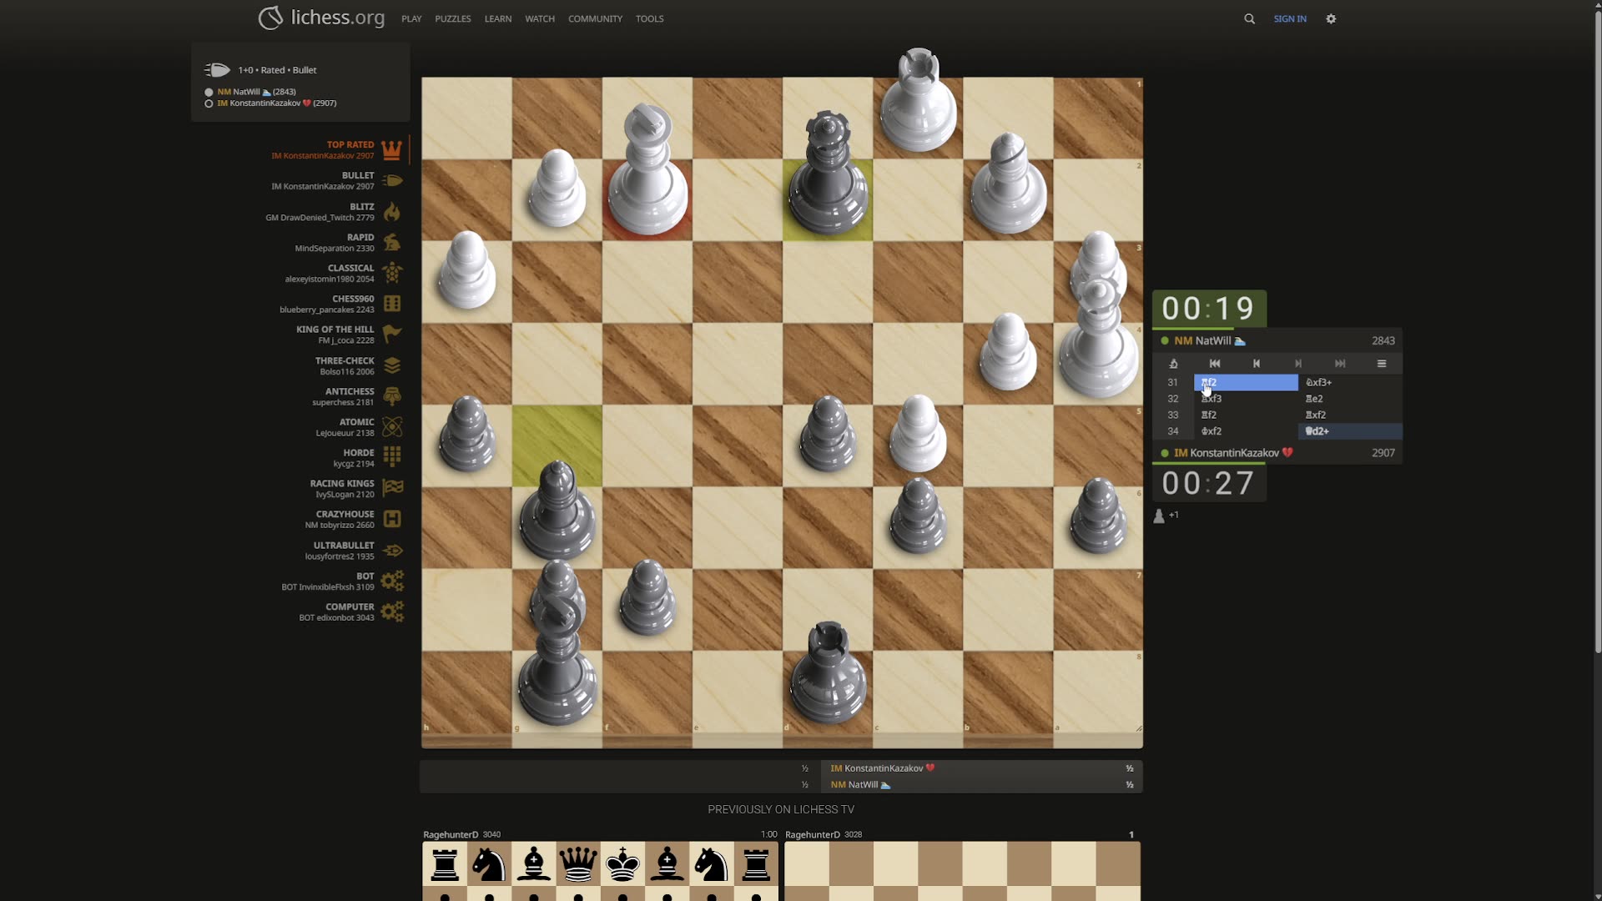Open the analysis board microscope icon
The image size is (1602, 901).
pyautogui.click(x=1173, y=364)
